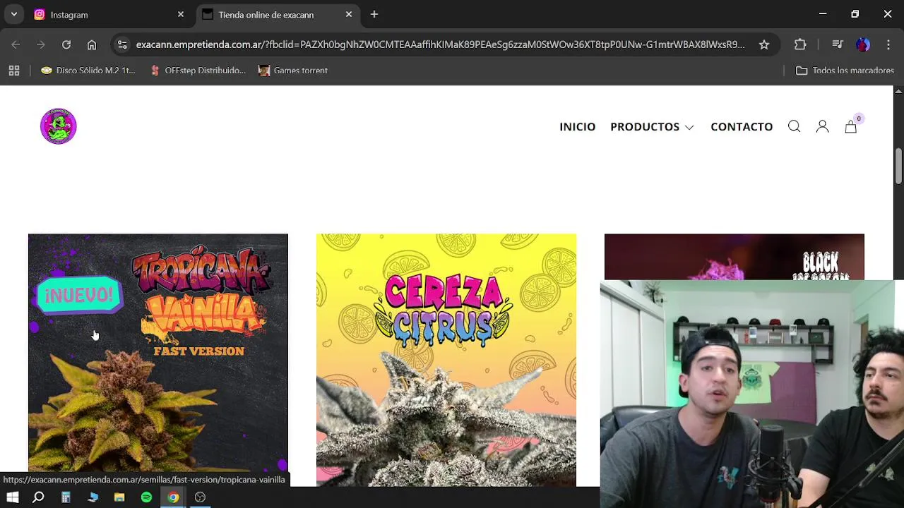Screen dimensions: 904x508
Task: Open the Calculator taskbar icon
Action: click(x=66, y=497)
